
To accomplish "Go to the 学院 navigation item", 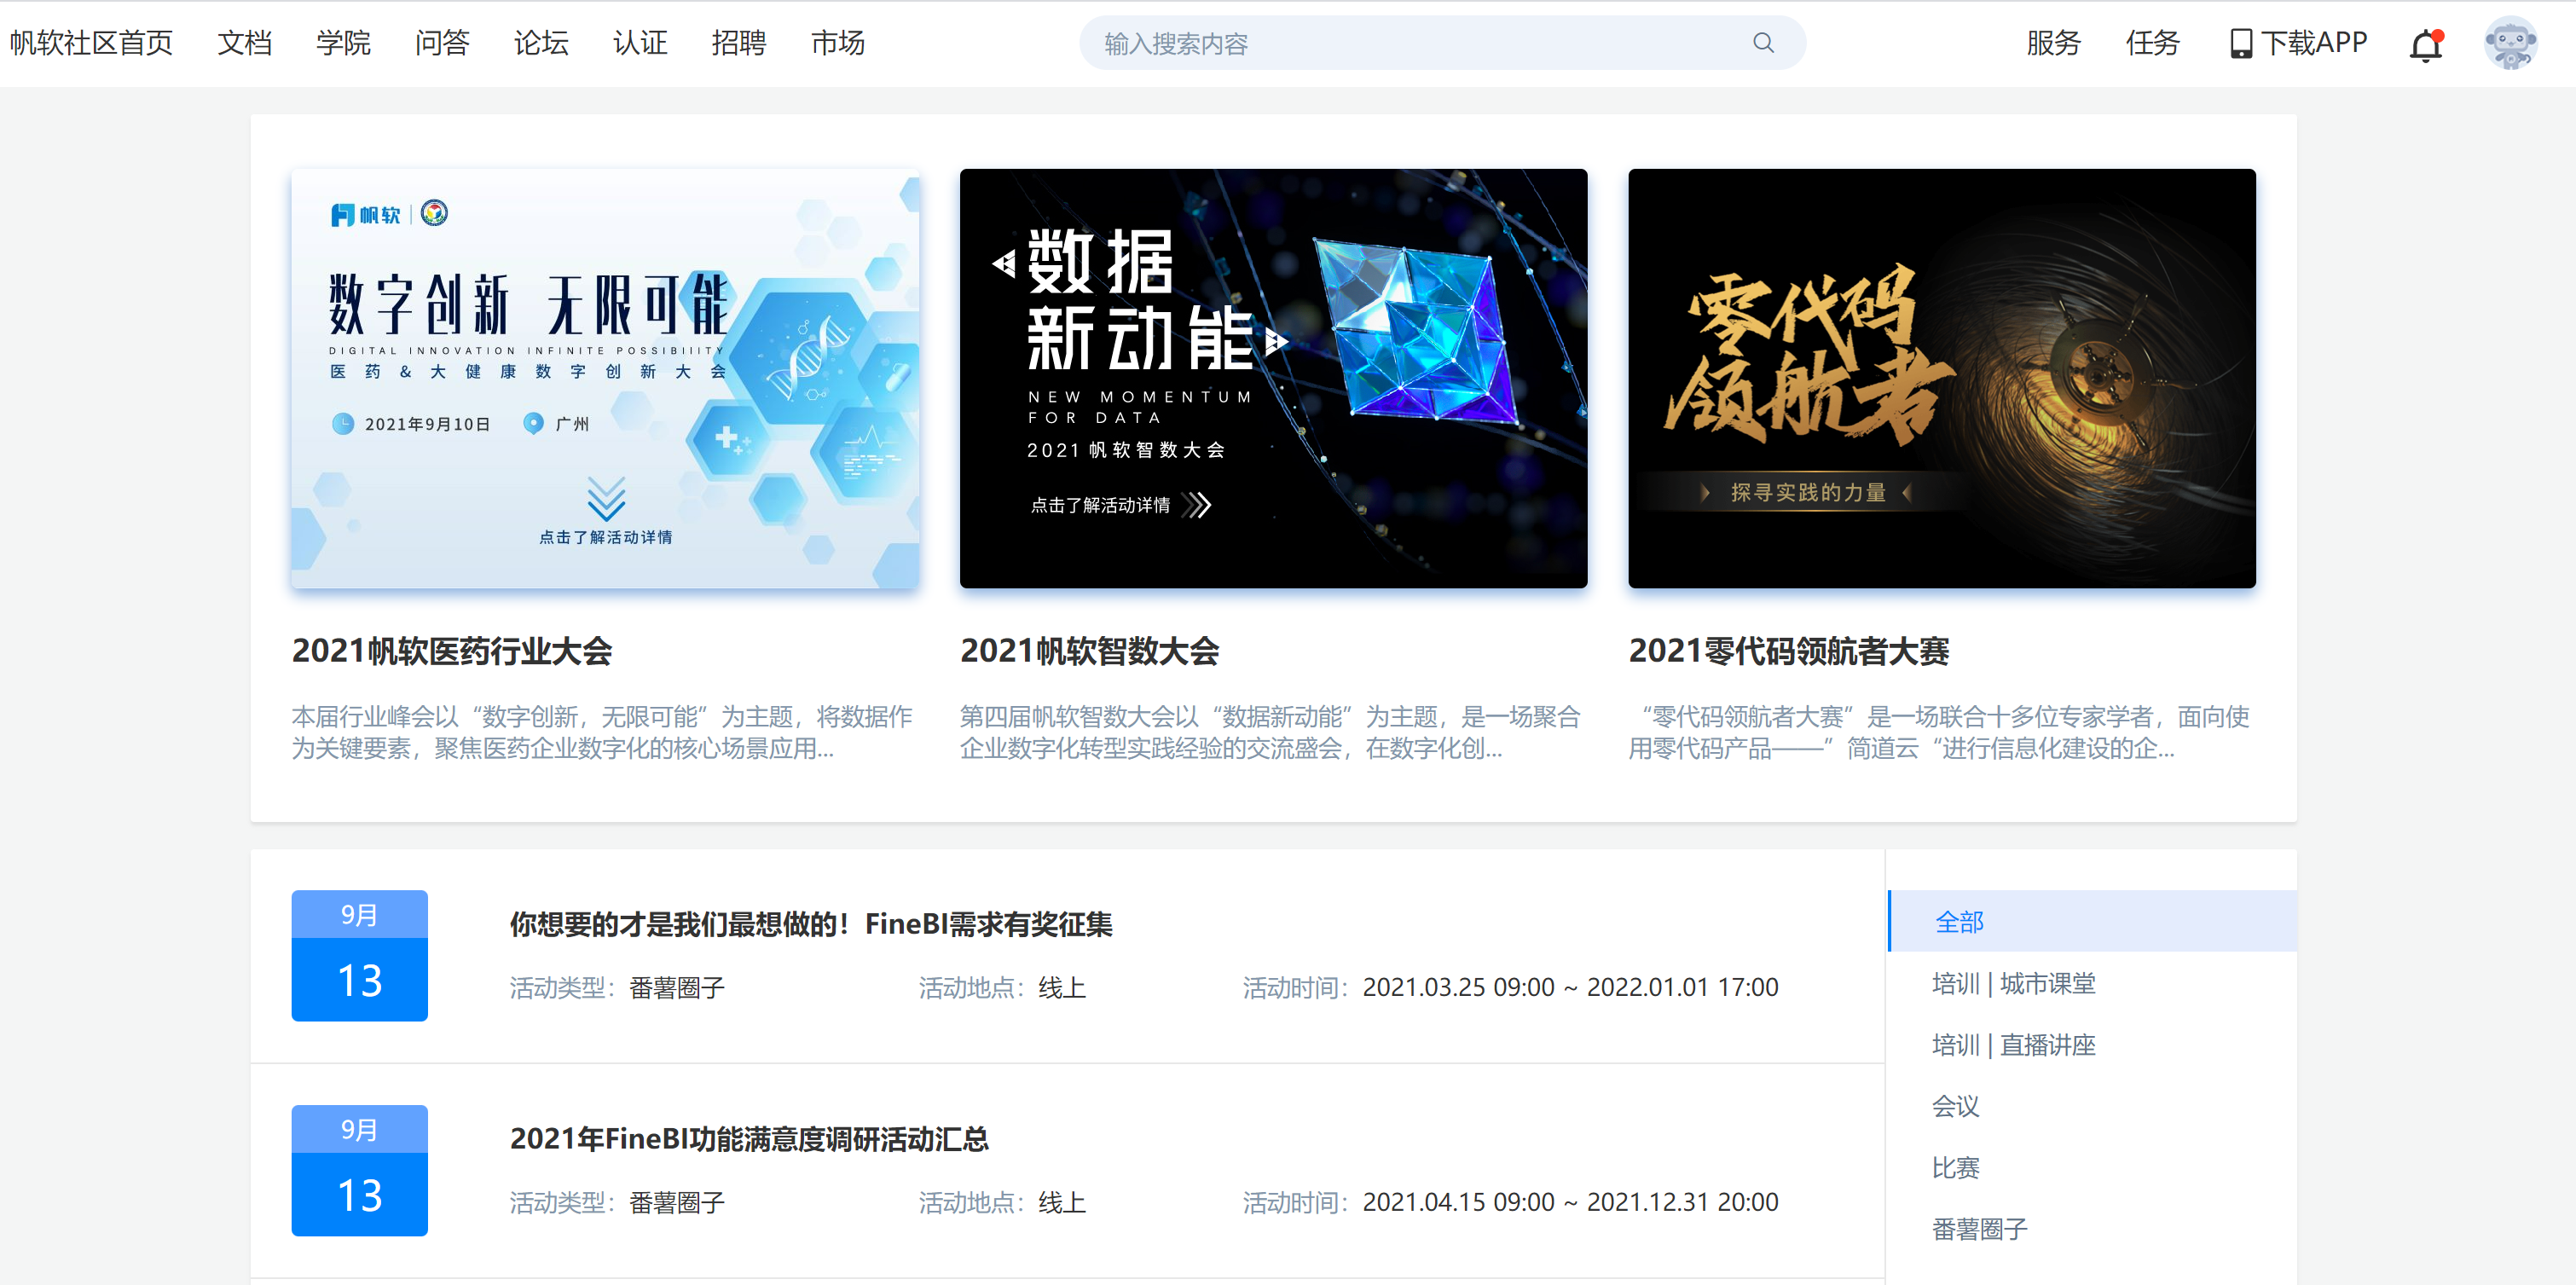I will 343,43.
